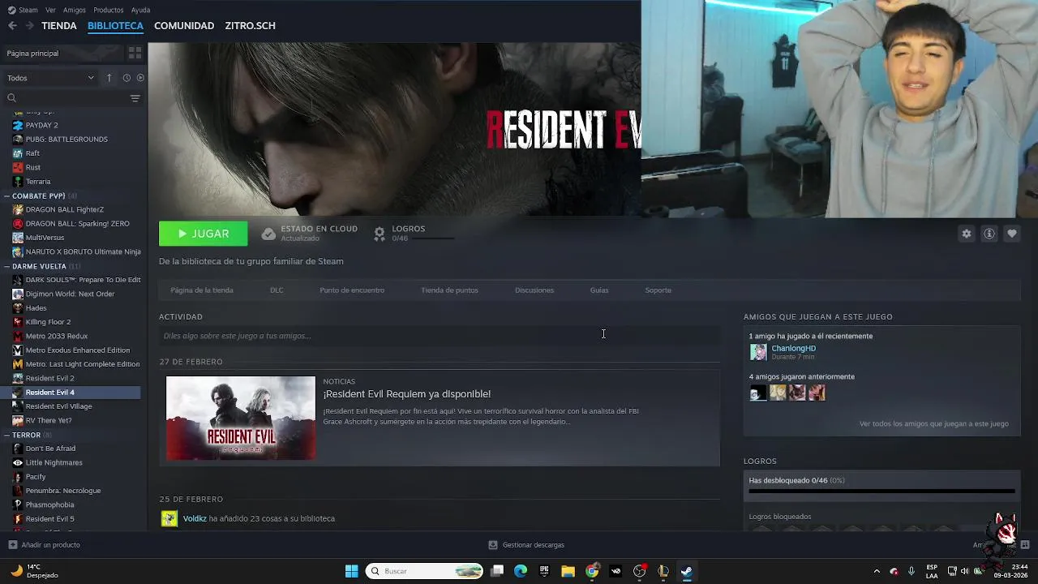1038x584 pixels.
Task: Show hidden system tray icons
Action: (x=876, y=571)
